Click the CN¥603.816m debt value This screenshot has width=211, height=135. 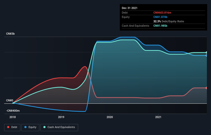162,13
